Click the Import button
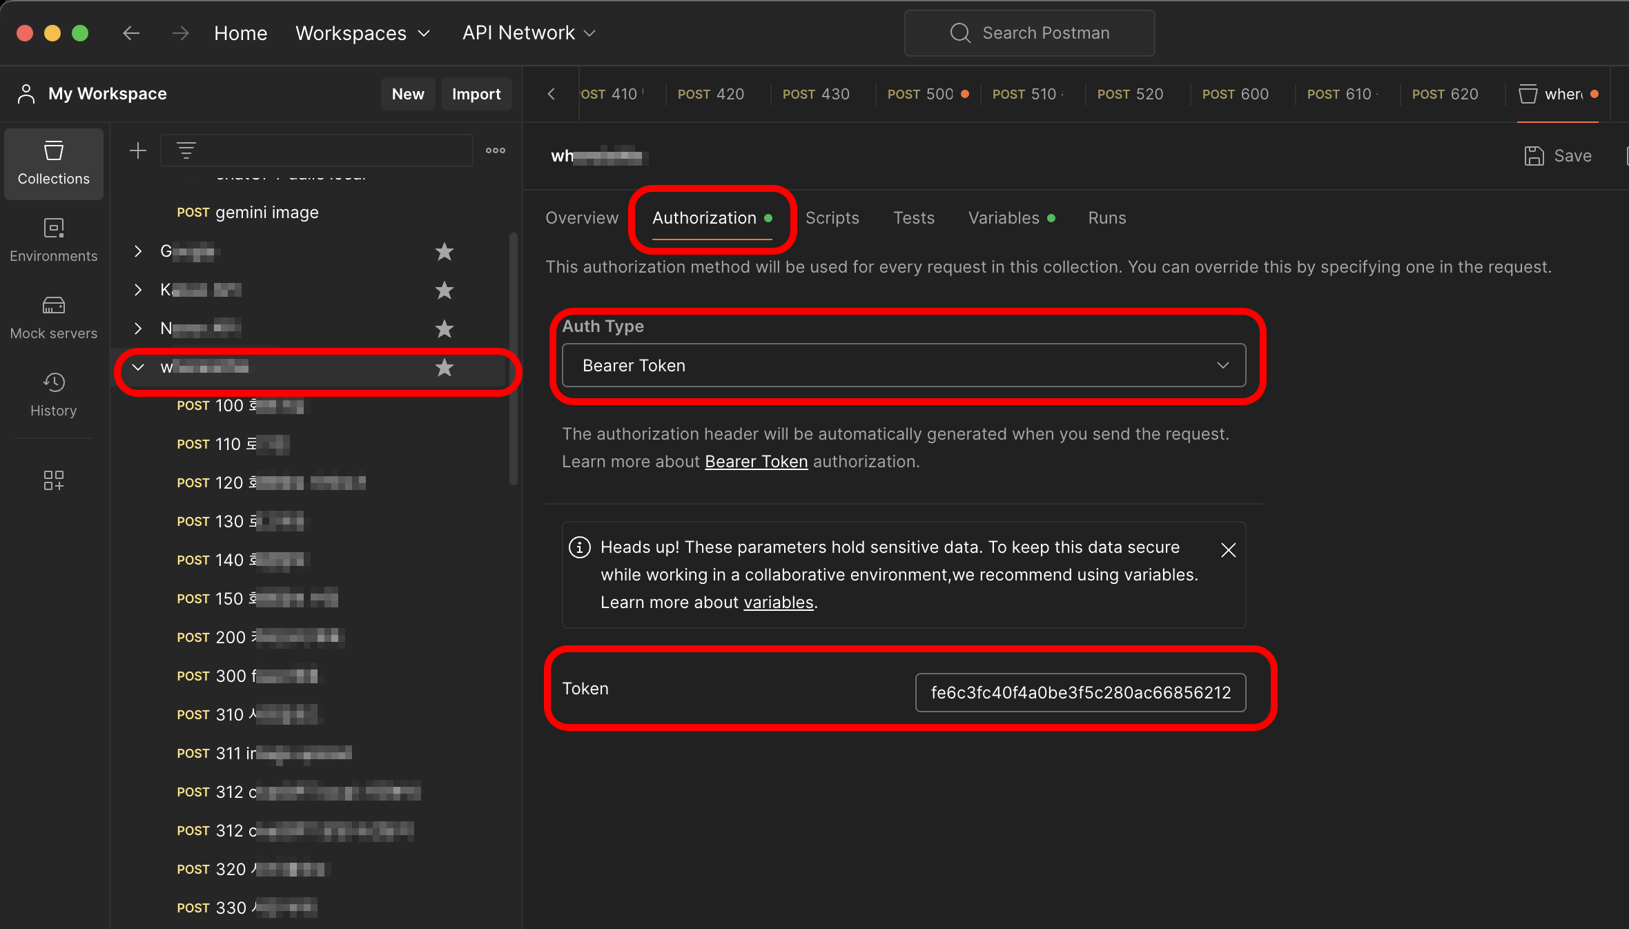The width and height of the screenshot is (1629, 929). coord(476,94)
